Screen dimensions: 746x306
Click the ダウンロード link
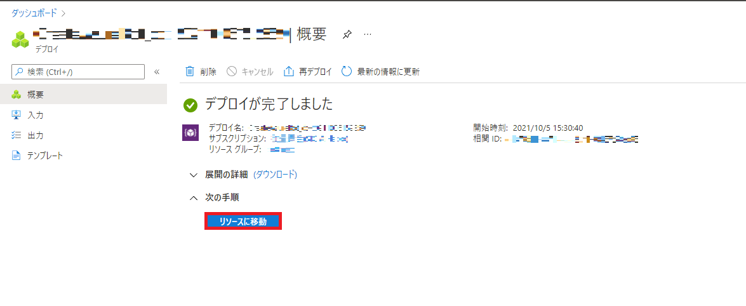pos(274,175)
